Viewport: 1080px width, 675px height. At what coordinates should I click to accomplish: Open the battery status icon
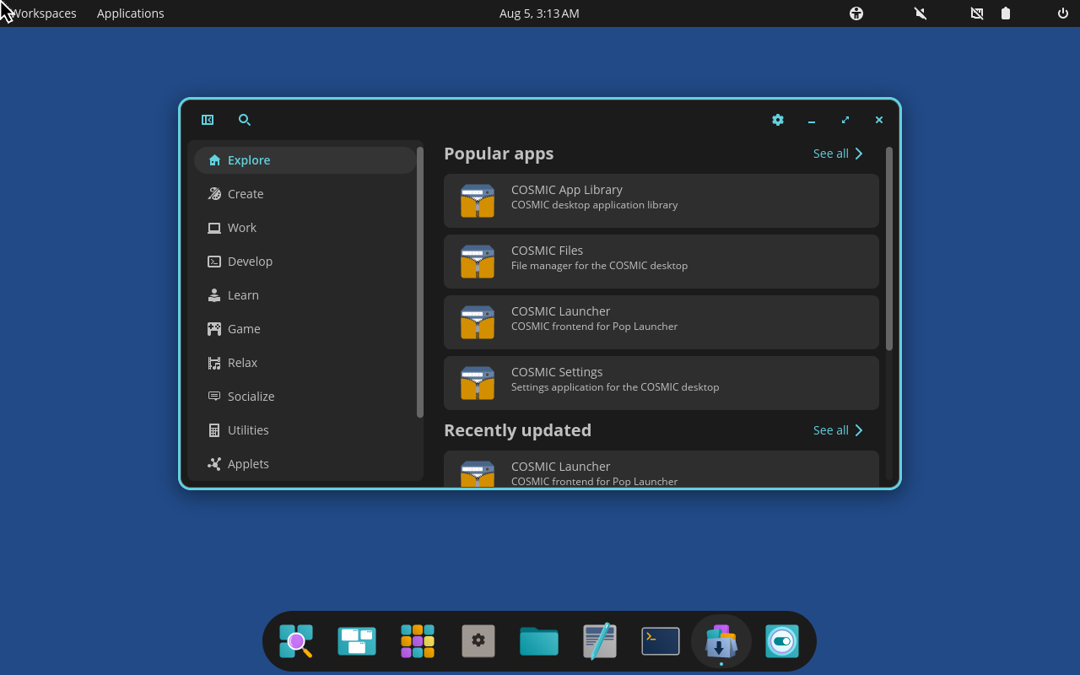[x=1006, y=13]
